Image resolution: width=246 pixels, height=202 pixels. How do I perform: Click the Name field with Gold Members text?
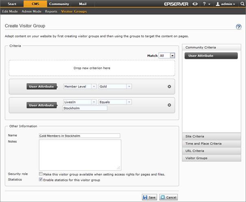(79, 136)
